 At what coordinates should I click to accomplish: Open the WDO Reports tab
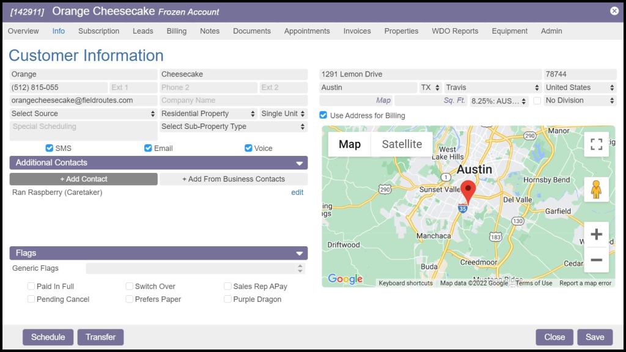click(x=455, y=31)
